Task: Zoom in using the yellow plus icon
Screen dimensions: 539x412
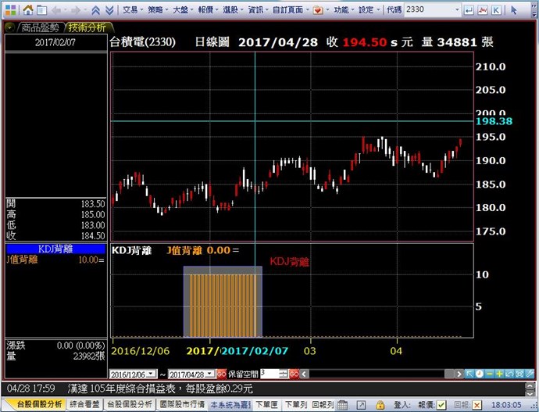Action: point(498,374)
